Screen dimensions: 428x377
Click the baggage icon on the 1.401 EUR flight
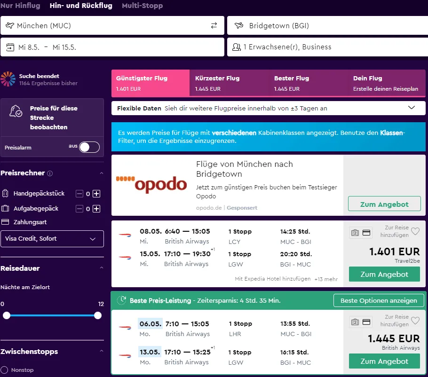point(355,233)
